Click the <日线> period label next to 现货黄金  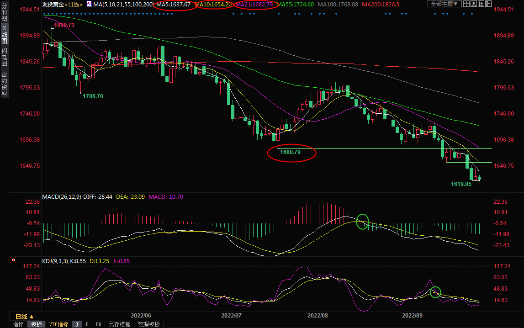[x=74, y=4]
